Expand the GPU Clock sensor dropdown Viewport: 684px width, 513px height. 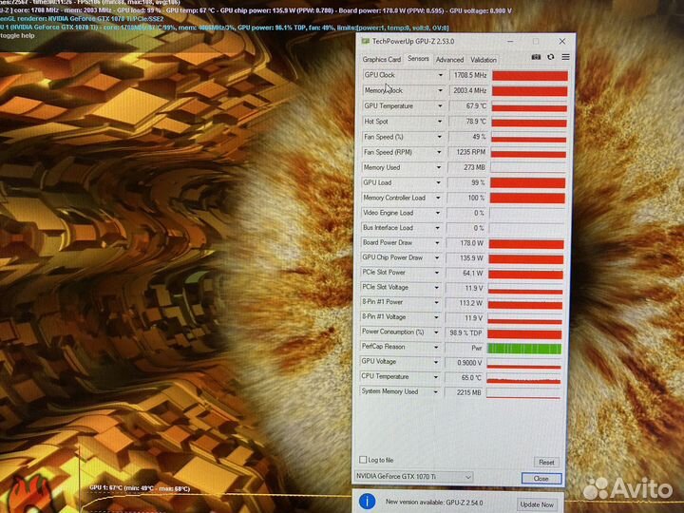[440, 75]
